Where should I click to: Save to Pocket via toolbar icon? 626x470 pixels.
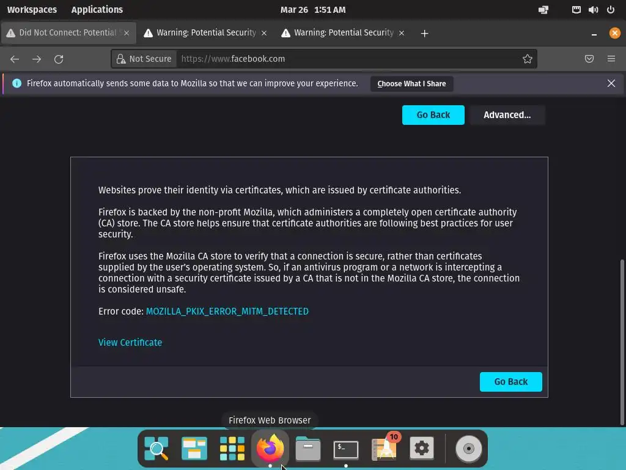click(x=589, y=59)
